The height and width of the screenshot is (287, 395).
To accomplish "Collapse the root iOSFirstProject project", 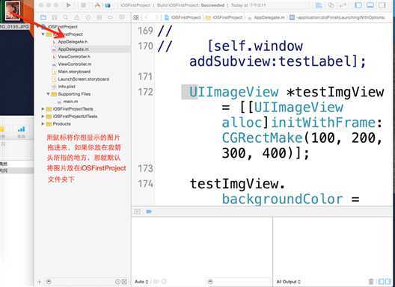I will pyautogui.click(x=38, y=27).
